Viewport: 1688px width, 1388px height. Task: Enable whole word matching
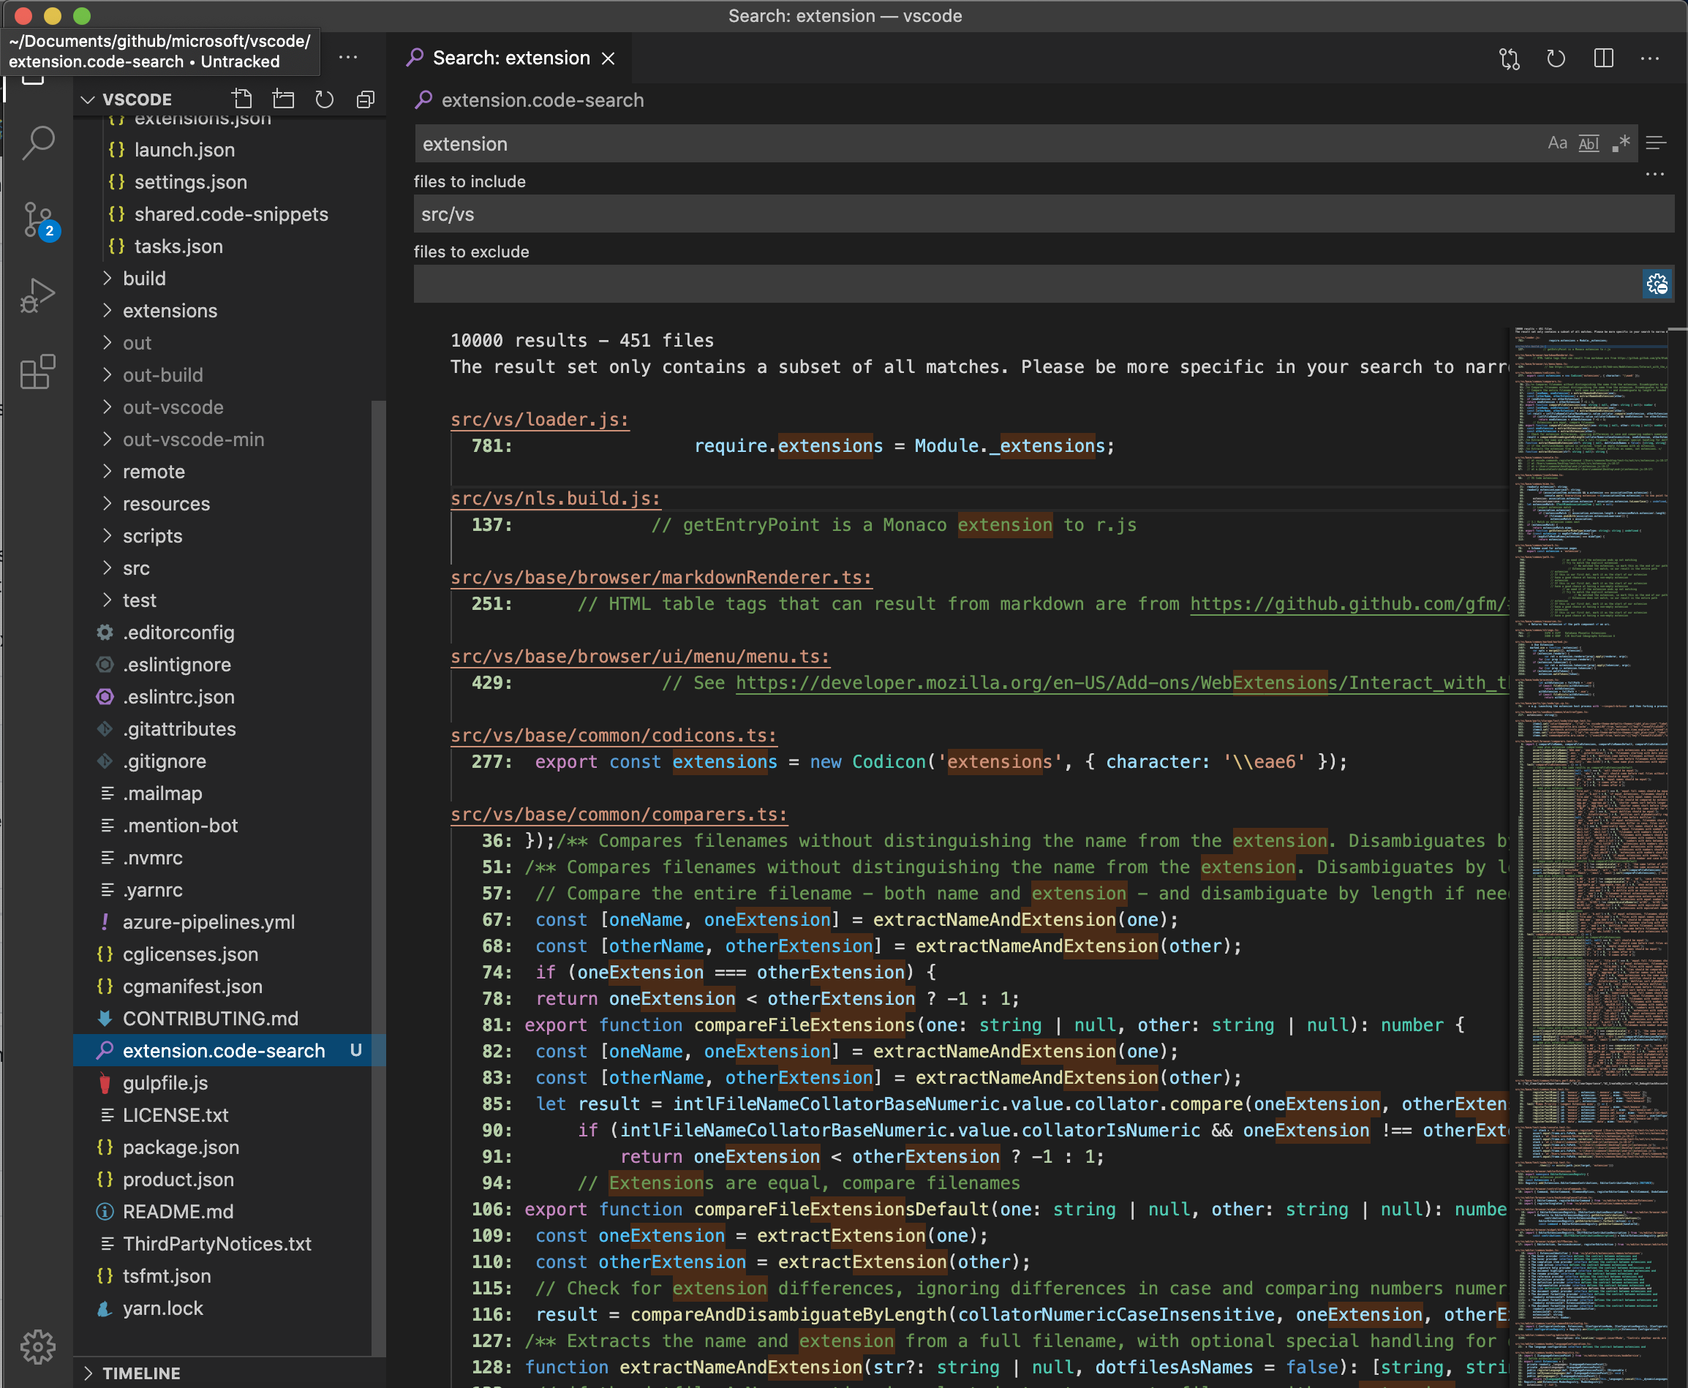(1588, 143)
